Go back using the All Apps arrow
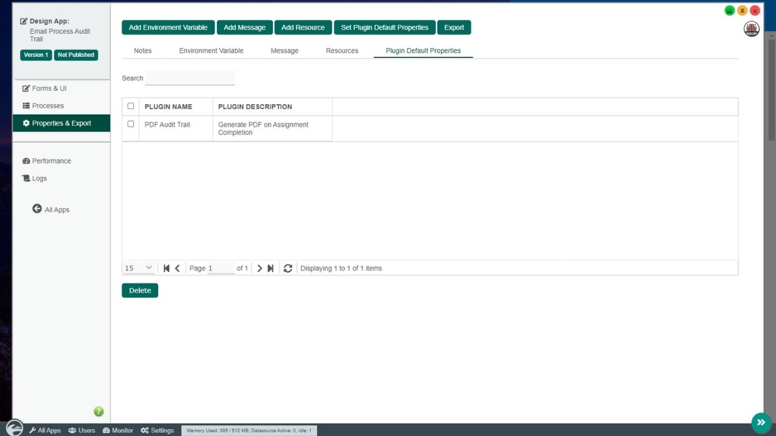The image size is (776, 436). (37, 209)
